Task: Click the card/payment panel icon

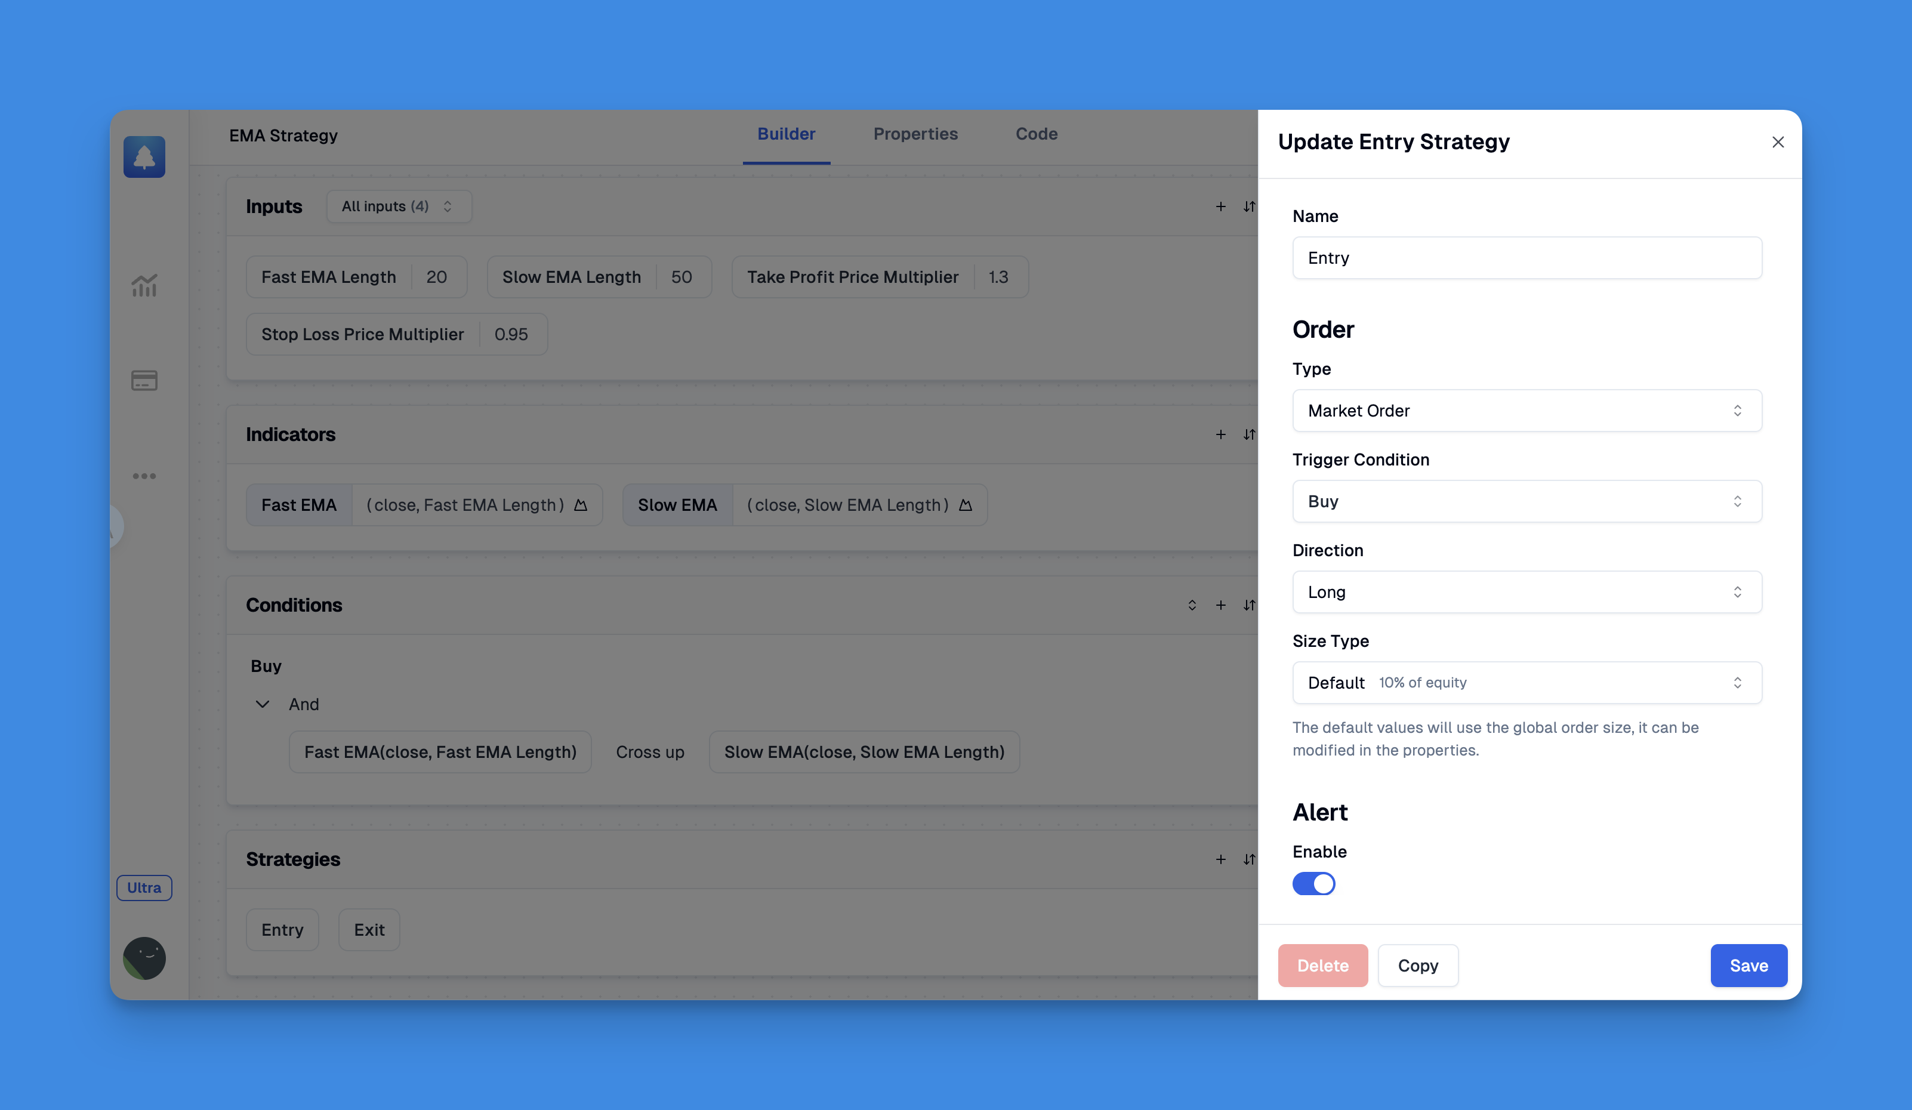Action: [x=144, y=380]
